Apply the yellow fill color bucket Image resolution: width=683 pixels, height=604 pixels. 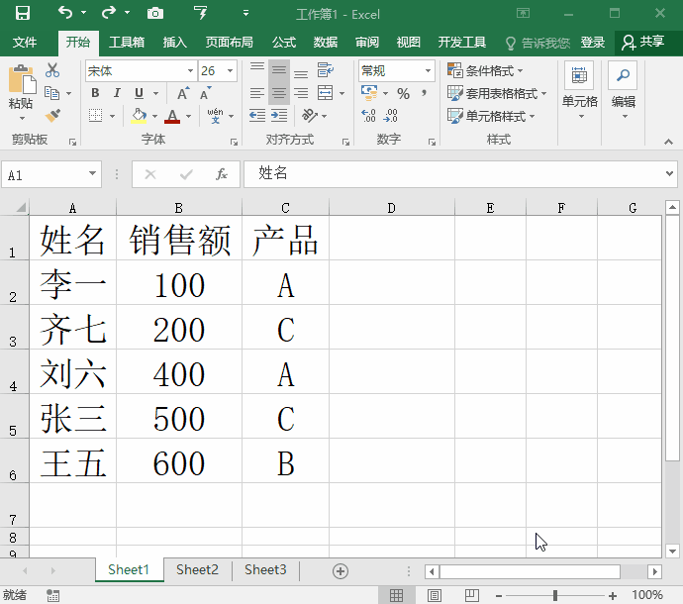(139, 116)
